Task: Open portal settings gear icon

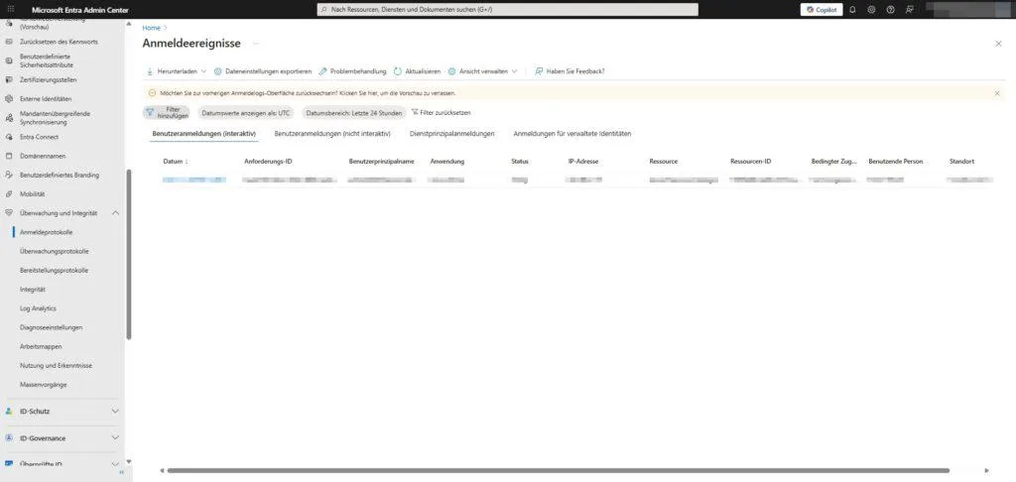Action: click(871, 9)
